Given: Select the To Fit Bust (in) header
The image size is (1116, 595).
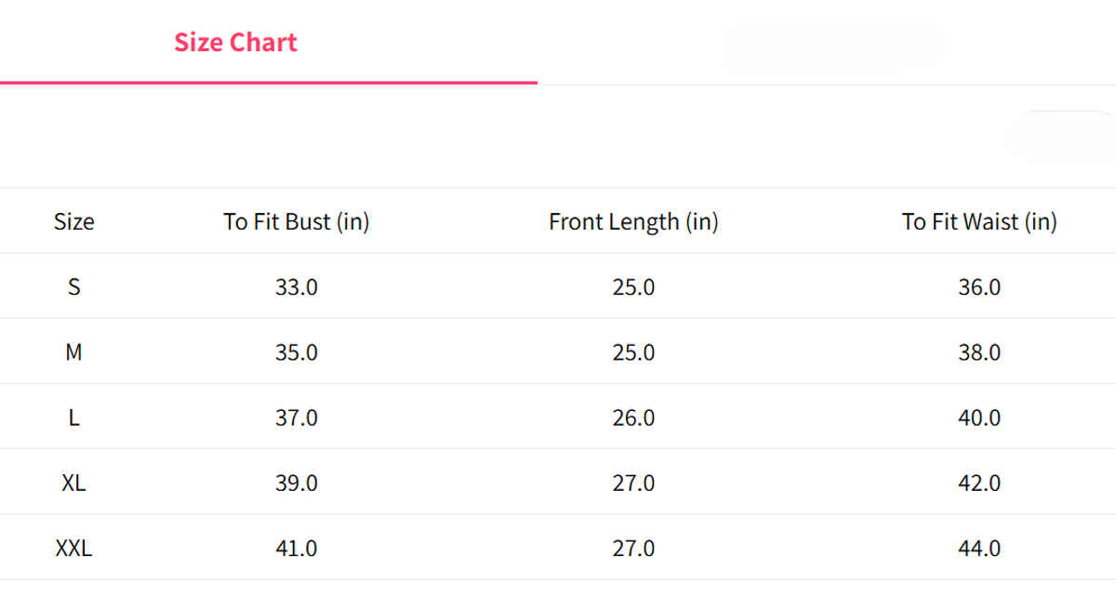Looking at the screenshot, I should (296, 222).
